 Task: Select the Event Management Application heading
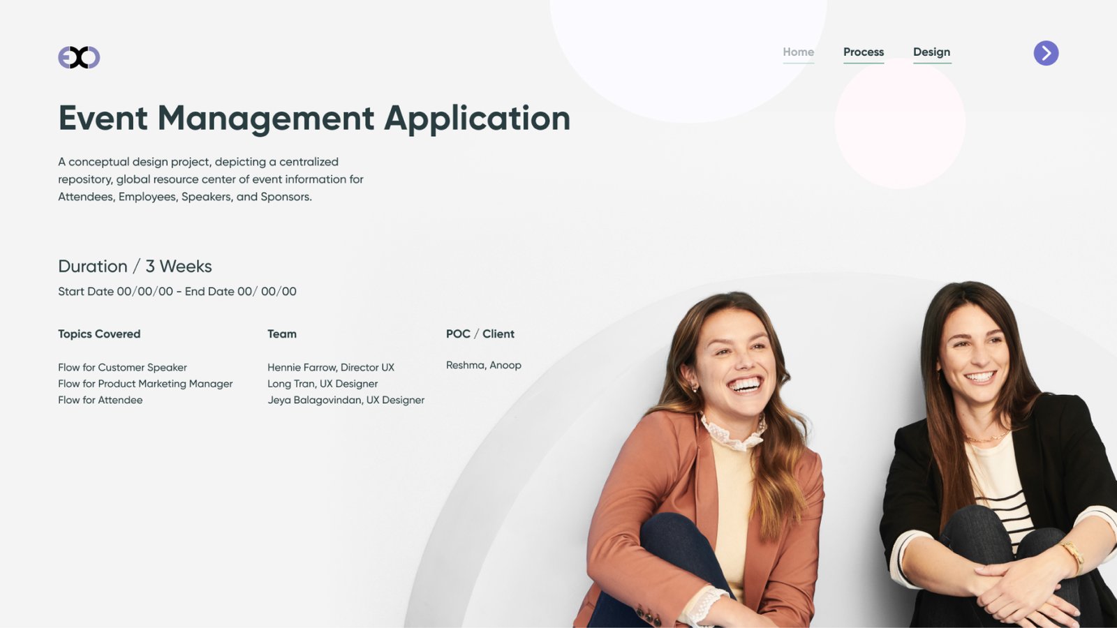(x=314, y=118)
